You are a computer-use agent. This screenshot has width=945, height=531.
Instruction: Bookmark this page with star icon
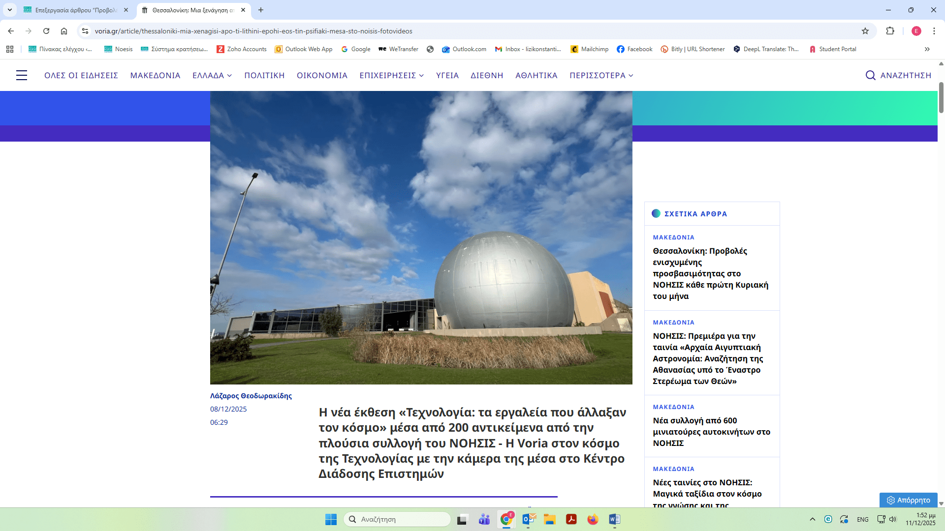click(x=865, y=31)
